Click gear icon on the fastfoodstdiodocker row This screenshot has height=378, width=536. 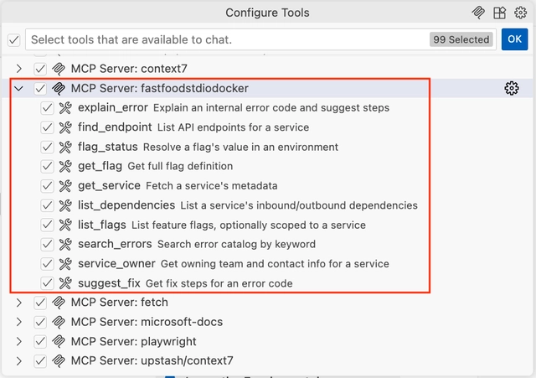[512, 88]
